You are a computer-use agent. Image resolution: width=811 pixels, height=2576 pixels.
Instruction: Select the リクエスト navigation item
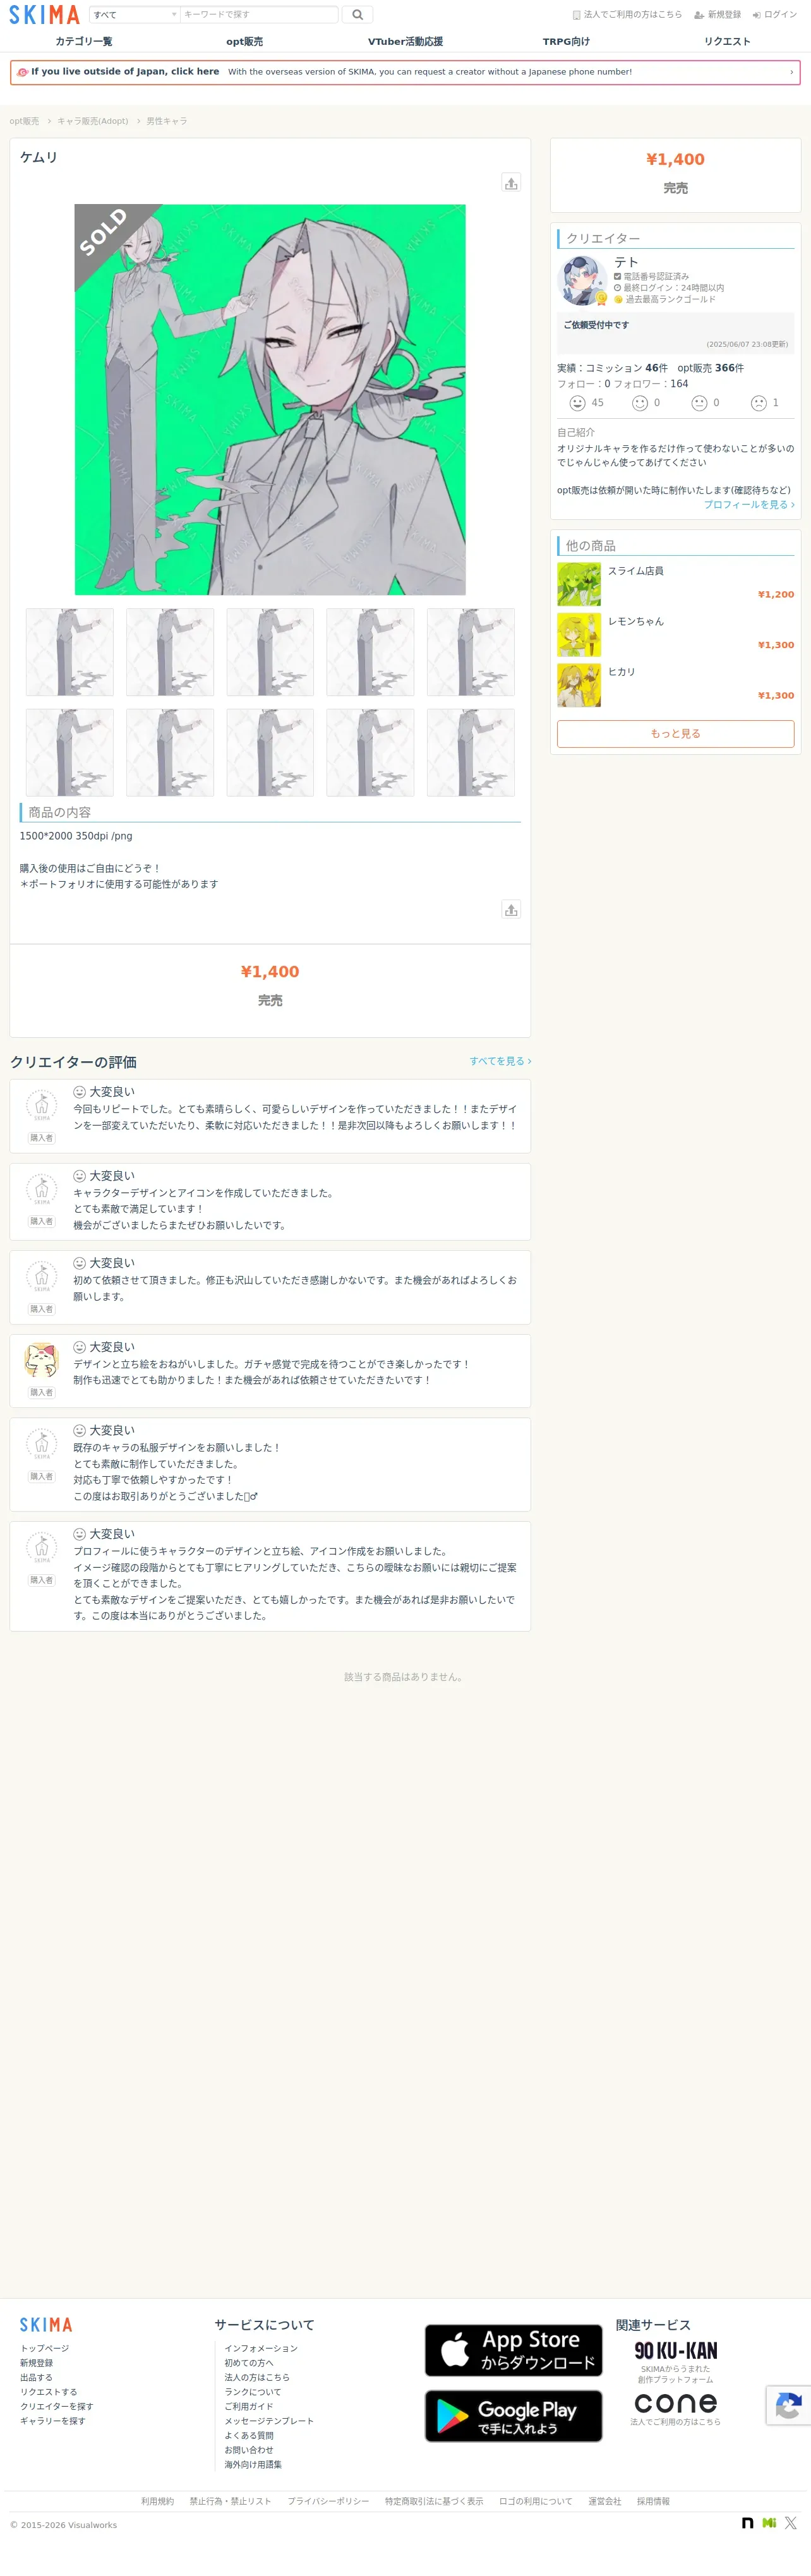(727, 42)
